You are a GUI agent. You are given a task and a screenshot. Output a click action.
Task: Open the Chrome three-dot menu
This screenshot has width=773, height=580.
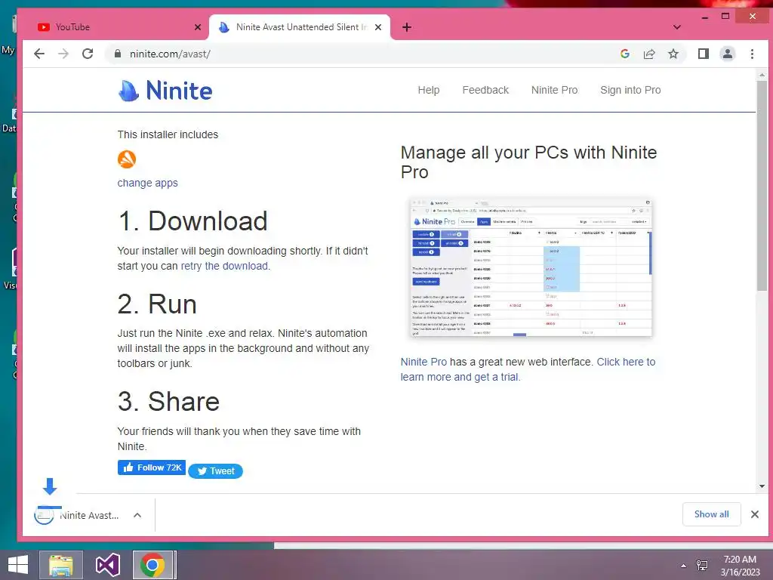point(753,54)
